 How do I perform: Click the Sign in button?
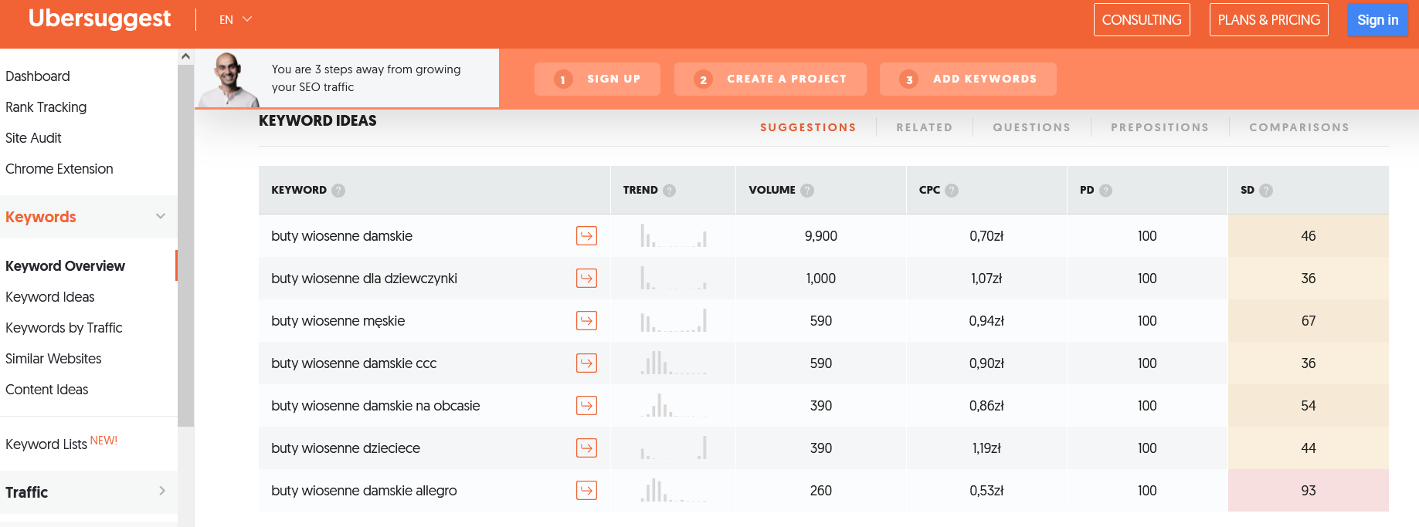point(1378,20)
